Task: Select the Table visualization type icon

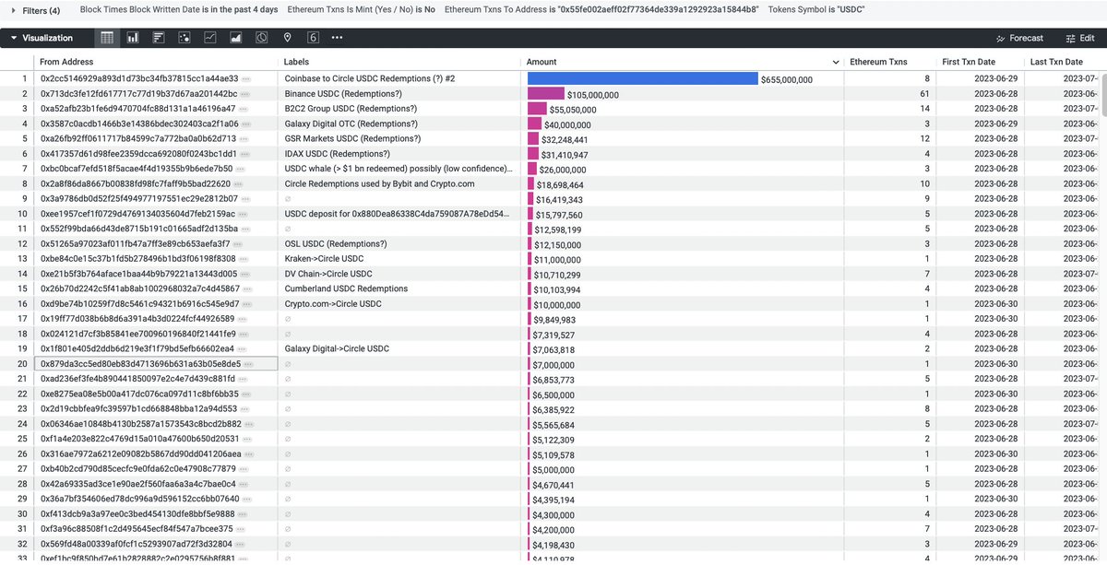Action: pos(107,38)
